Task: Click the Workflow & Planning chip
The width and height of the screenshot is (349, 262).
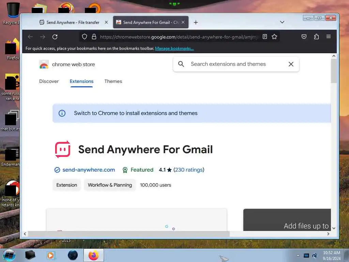Action: (x=110, y=185)
